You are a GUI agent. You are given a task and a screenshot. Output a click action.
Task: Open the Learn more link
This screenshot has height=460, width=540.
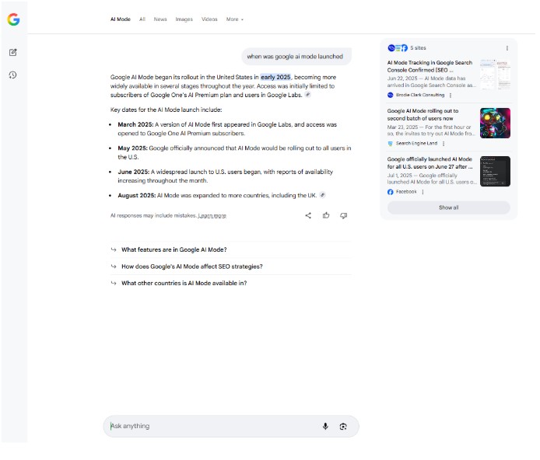(212, 216)
